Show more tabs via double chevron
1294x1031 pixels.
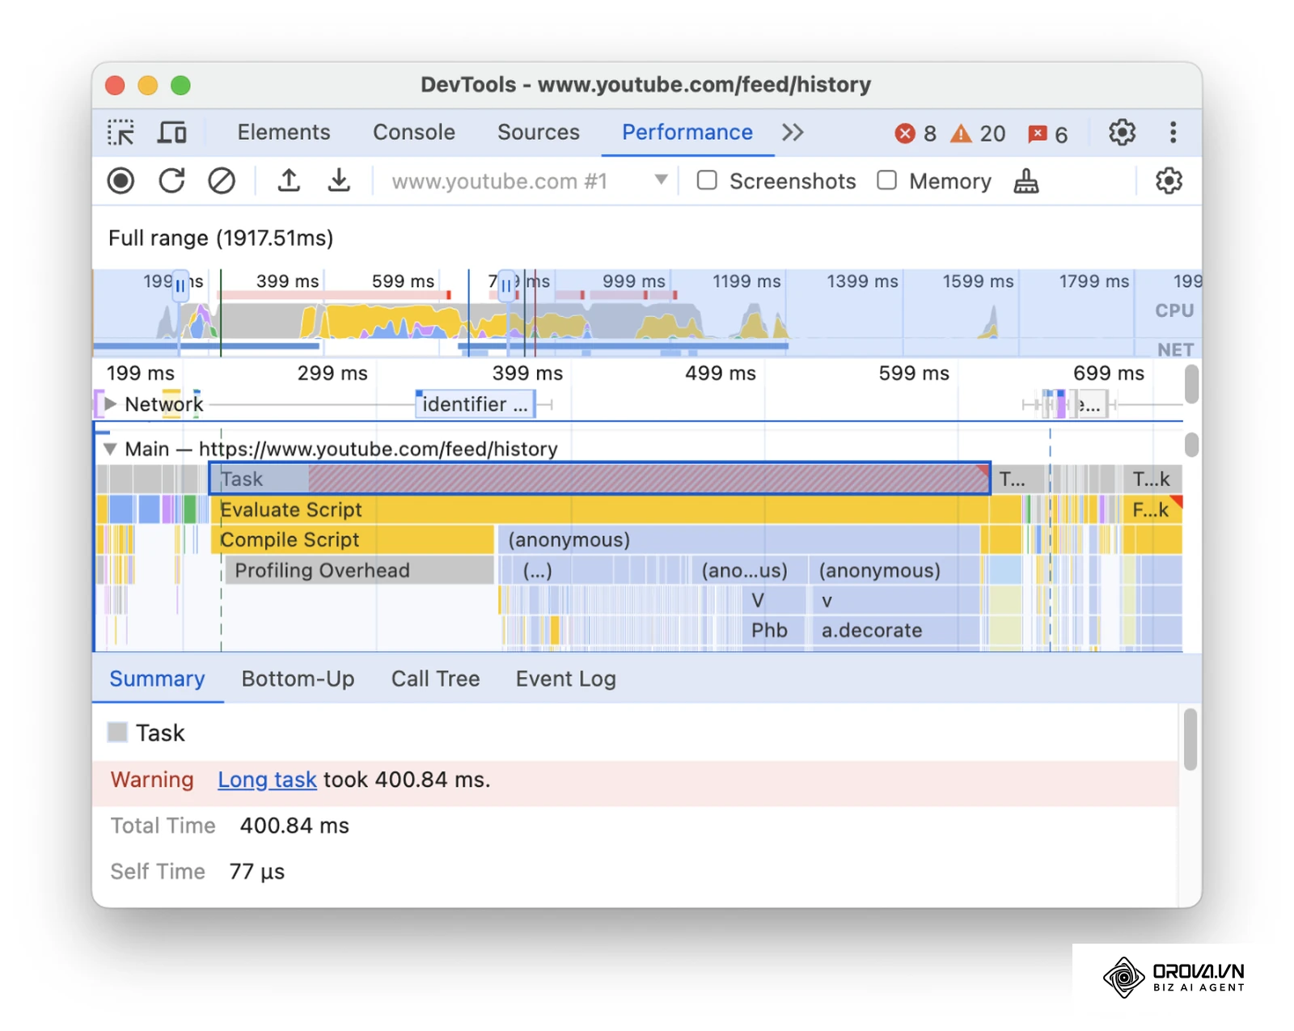click(x=793, y=133)
